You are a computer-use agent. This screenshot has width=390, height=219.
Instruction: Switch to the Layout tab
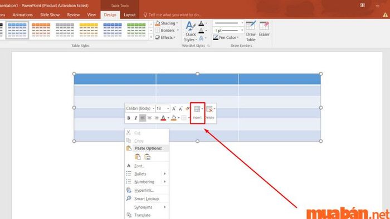(x=130, y=15)
